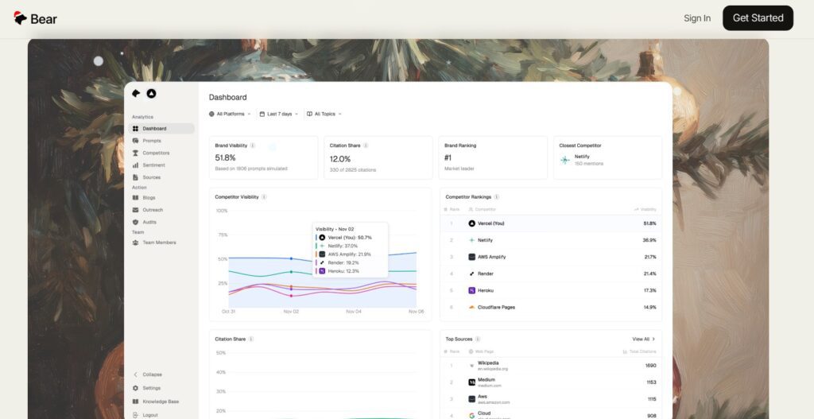Screen dimensions: 814x419
Task: Open the Last 7 days date filter
Action: pos(278,114)
